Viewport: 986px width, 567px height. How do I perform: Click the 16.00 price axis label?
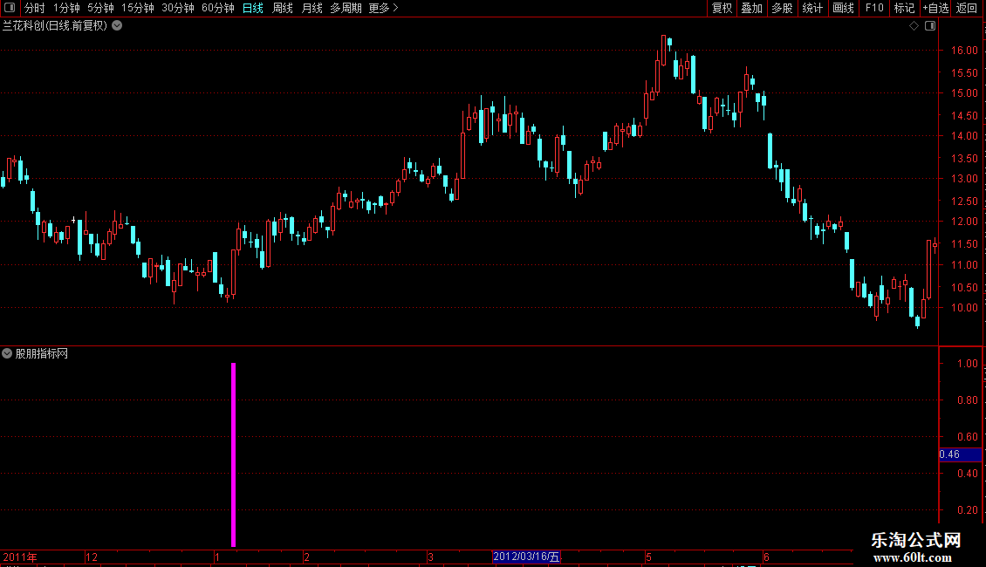click(964, 51)
